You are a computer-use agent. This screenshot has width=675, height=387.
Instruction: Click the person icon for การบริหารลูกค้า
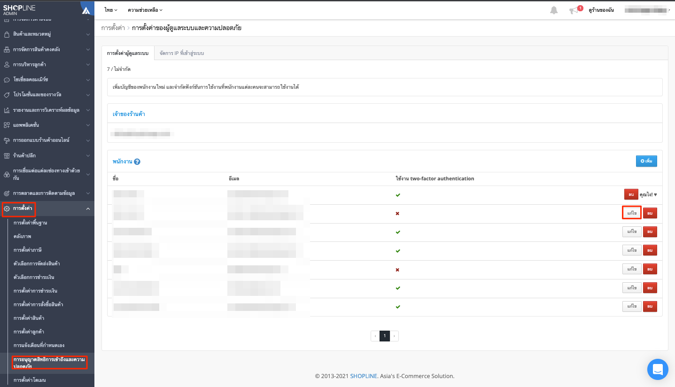7,64
